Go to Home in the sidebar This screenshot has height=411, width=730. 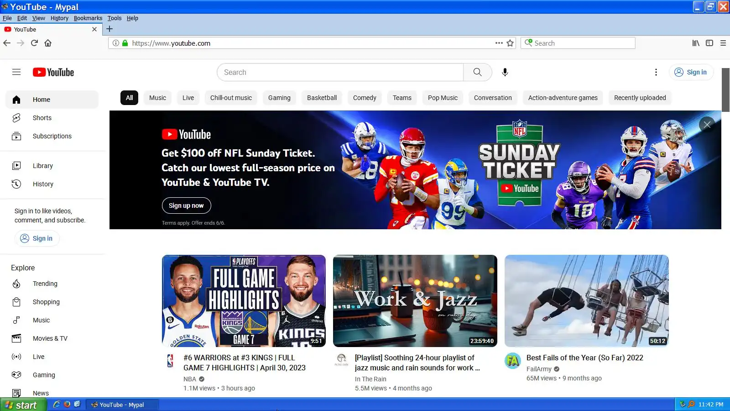pos(52,100)
